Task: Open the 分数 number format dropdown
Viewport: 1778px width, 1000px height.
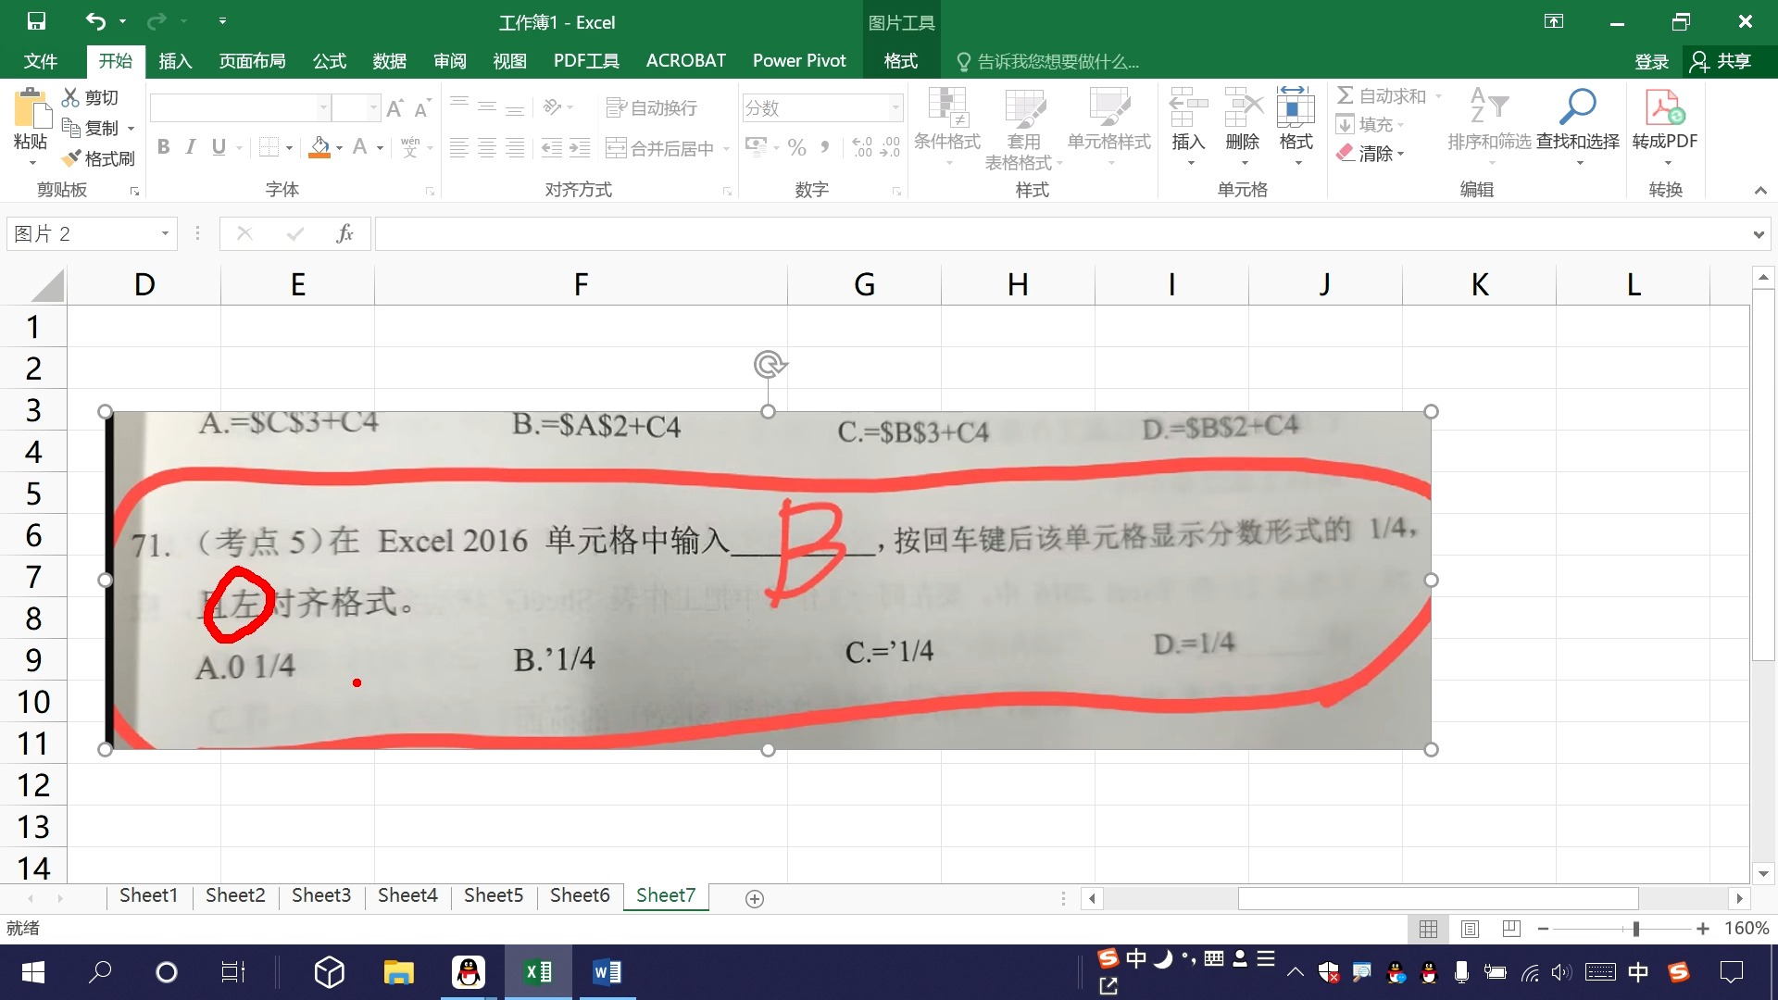Action: click(x=894, y=107)
